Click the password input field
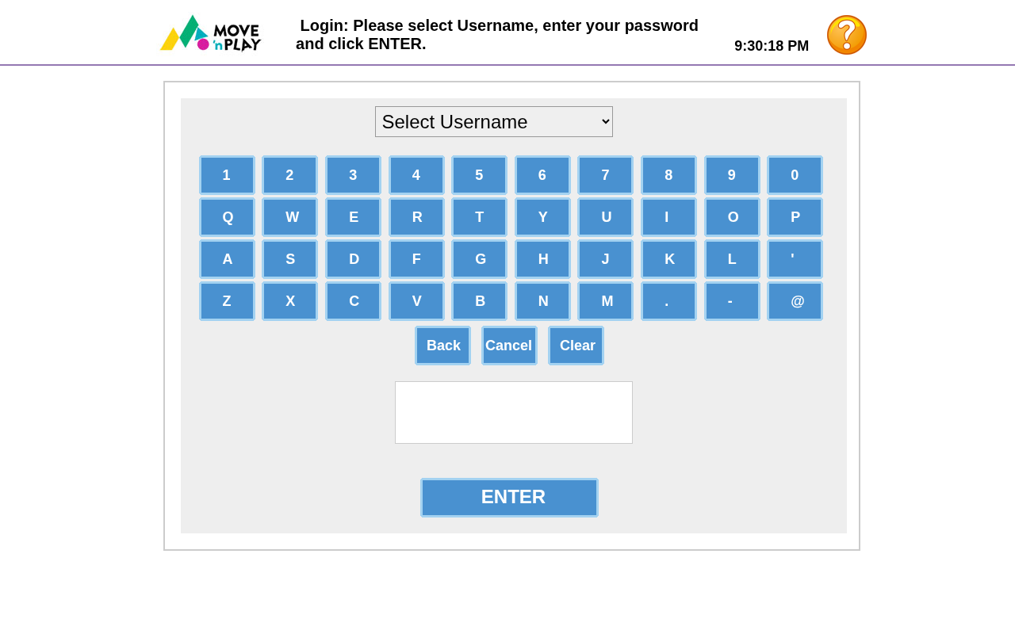This screenshot has width=1015, height=634. [x=513, y=412]
